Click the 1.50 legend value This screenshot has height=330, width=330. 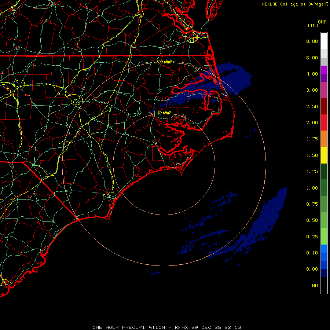click(x=312, y=155)
